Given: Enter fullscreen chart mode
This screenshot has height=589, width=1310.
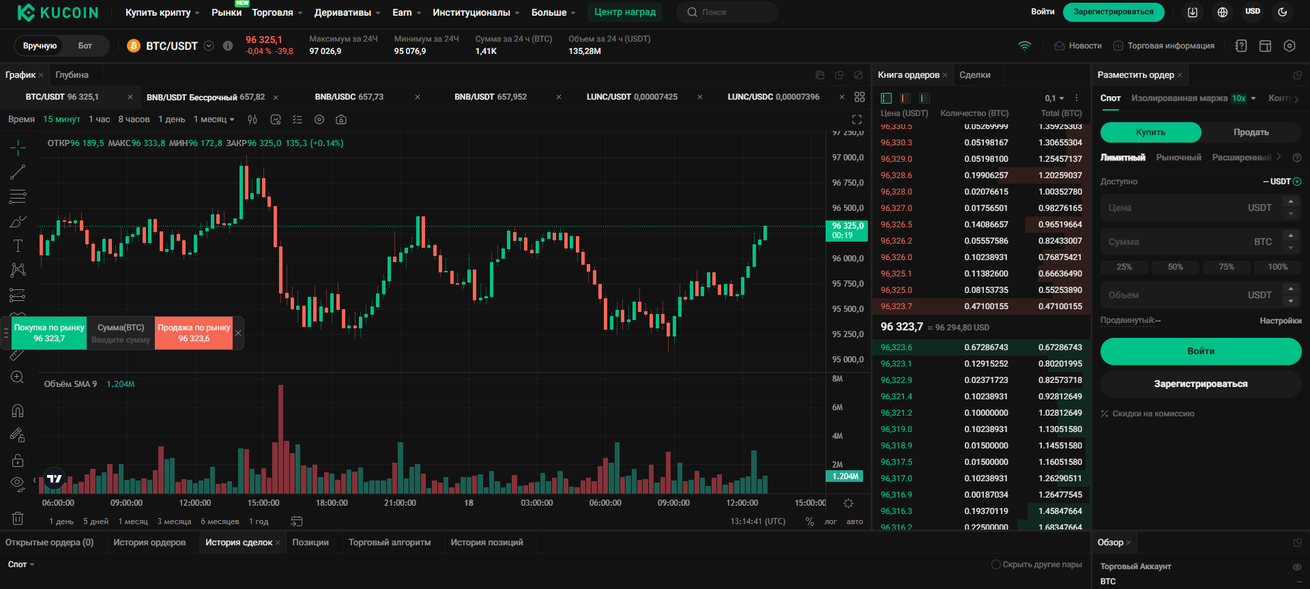Looking at the screenshot, I should pos(857,119).
